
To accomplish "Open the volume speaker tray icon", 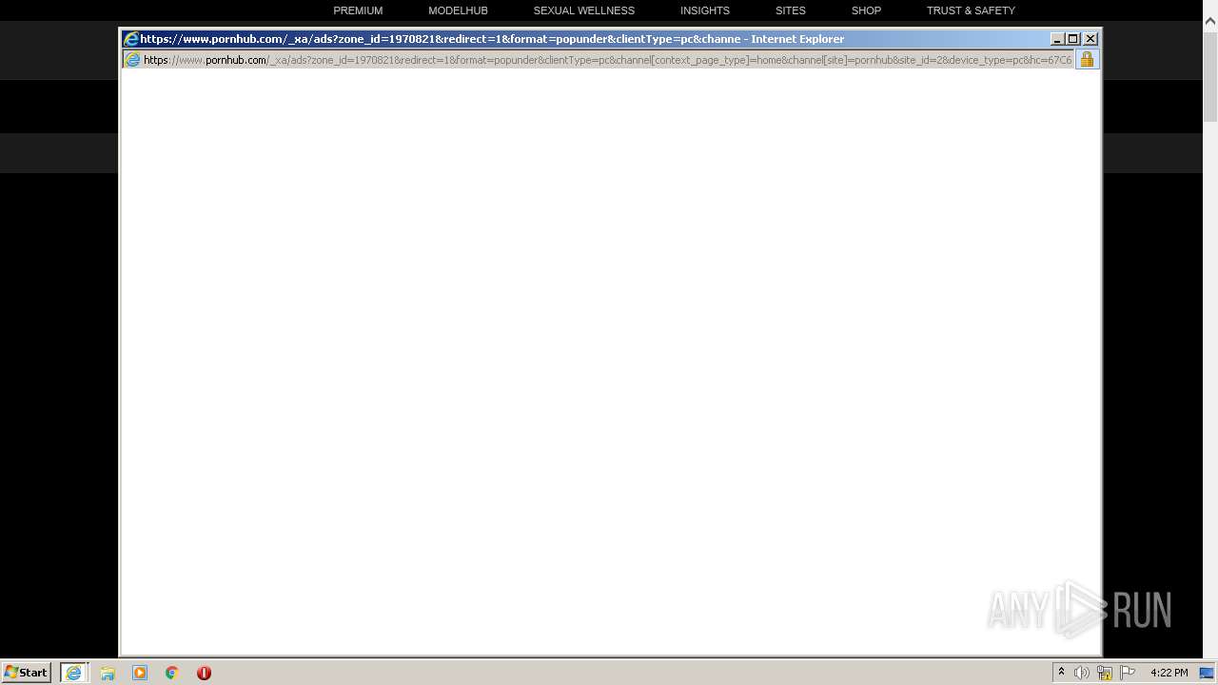I will [x=1082, y=673].
